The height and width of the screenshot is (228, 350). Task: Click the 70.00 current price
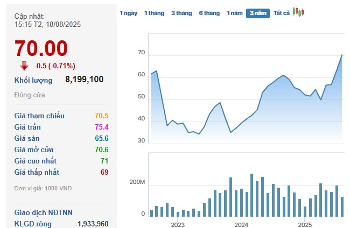click(x=41, y=48)
